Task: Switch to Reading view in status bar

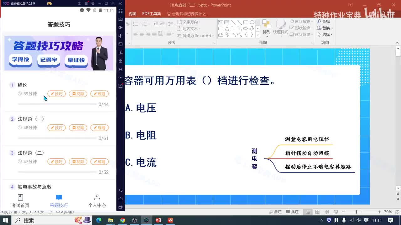Action: click(326, 212)
